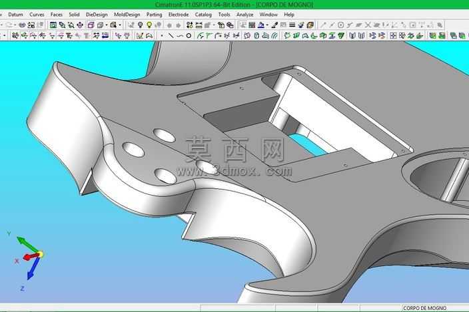
Task: Click the Point curve tool dot icon
Action: (162, 36)
